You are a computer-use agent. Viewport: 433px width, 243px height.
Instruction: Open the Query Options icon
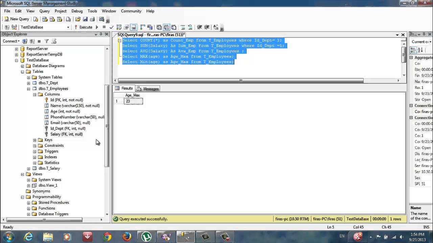coord(126,27)
